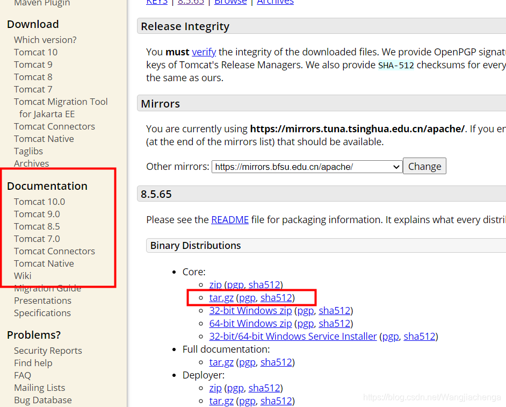Open the FAQ sidebar link
The width and height of the screenshot is (506, 407).
23,375
